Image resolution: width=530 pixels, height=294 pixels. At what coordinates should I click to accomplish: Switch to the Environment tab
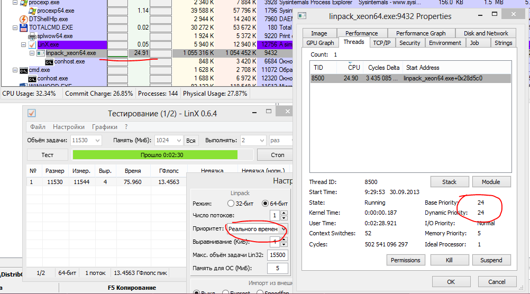pos(445,43)
